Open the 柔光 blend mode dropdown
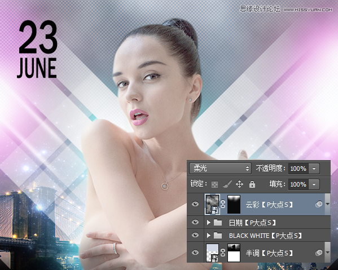The height and width of the screenshot is (270, 338). click(220, 169)
